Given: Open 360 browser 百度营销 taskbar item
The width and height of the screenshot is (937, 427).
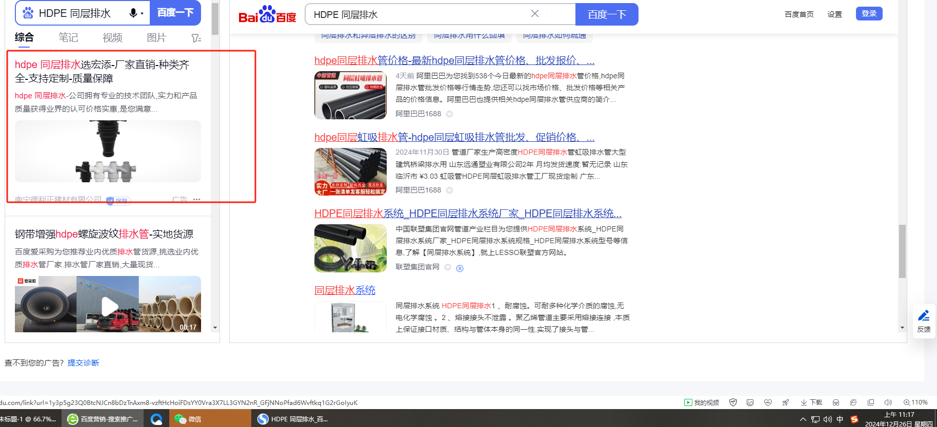Looking at the screenshot, I should (x=103, y=419).
